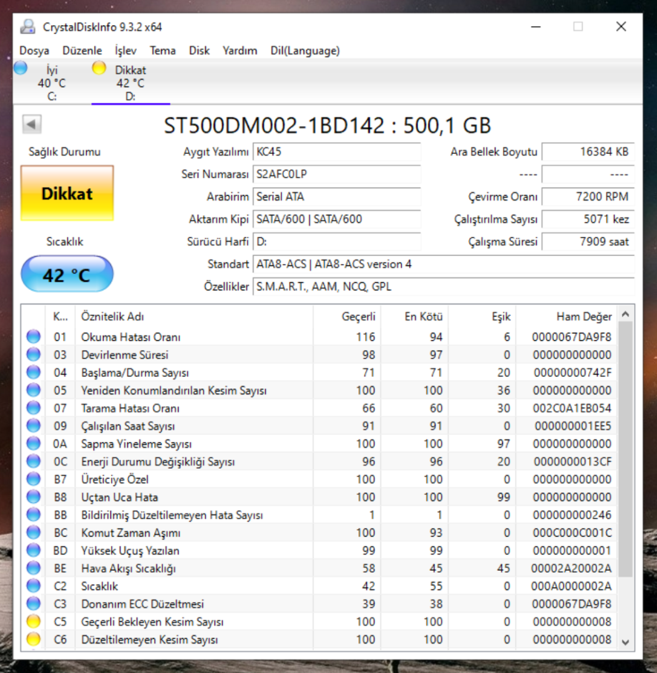Viewport: 657px width, 673px height.
Task: Click the scrollbar down arrow in attribute list
Action: click(x=626, y=642)
